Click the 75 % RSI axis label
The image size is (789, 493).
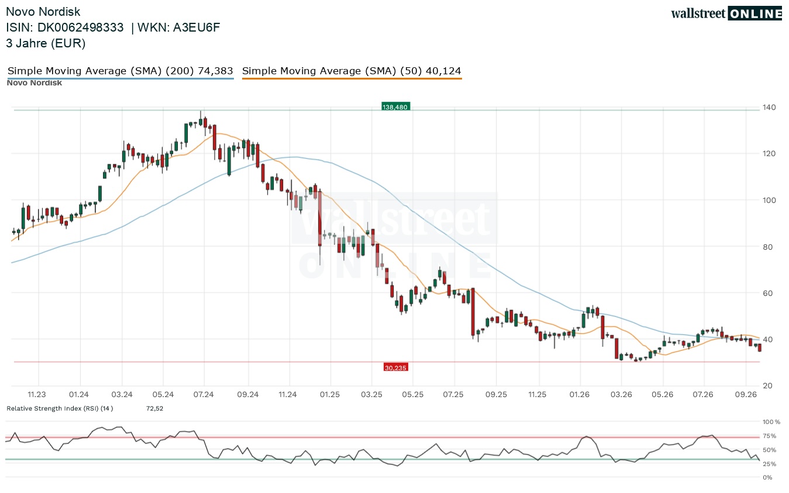click(x=770, y=436)
